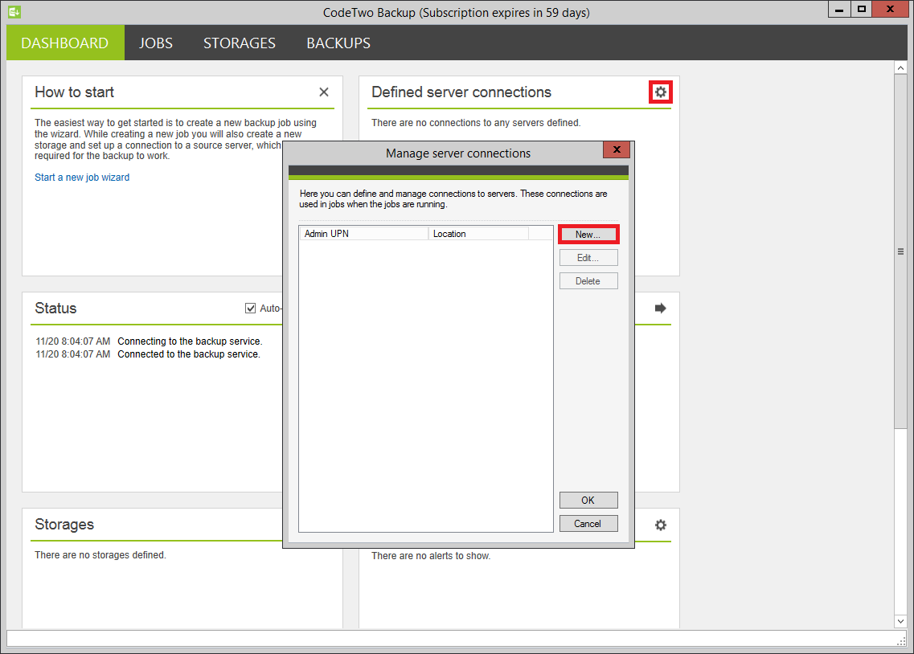
Task: Switch to the JOBS tab
Action: click(156, 43)
